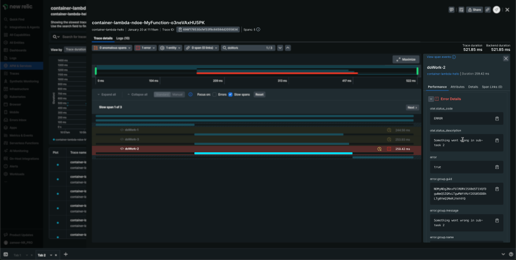Copy the otel.status_code value to clipboard
Image resolution: width=516 pixels, height=260 pixels.
pos(497,119)
